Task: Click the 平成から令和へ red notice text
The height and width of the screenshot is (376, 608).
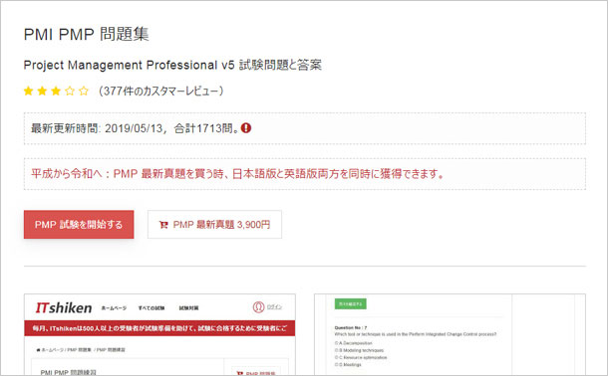Action: coord(237,174)
